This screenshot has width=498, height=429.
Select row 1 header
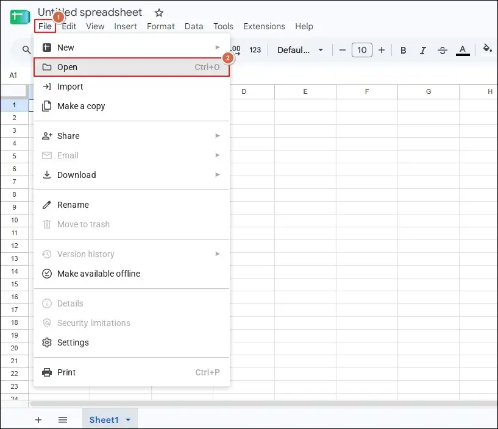[x=14, y=105]
